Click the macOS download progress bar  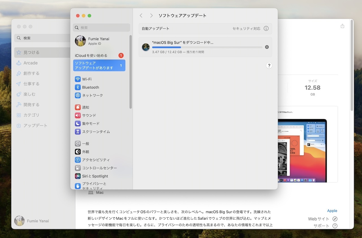207,47
